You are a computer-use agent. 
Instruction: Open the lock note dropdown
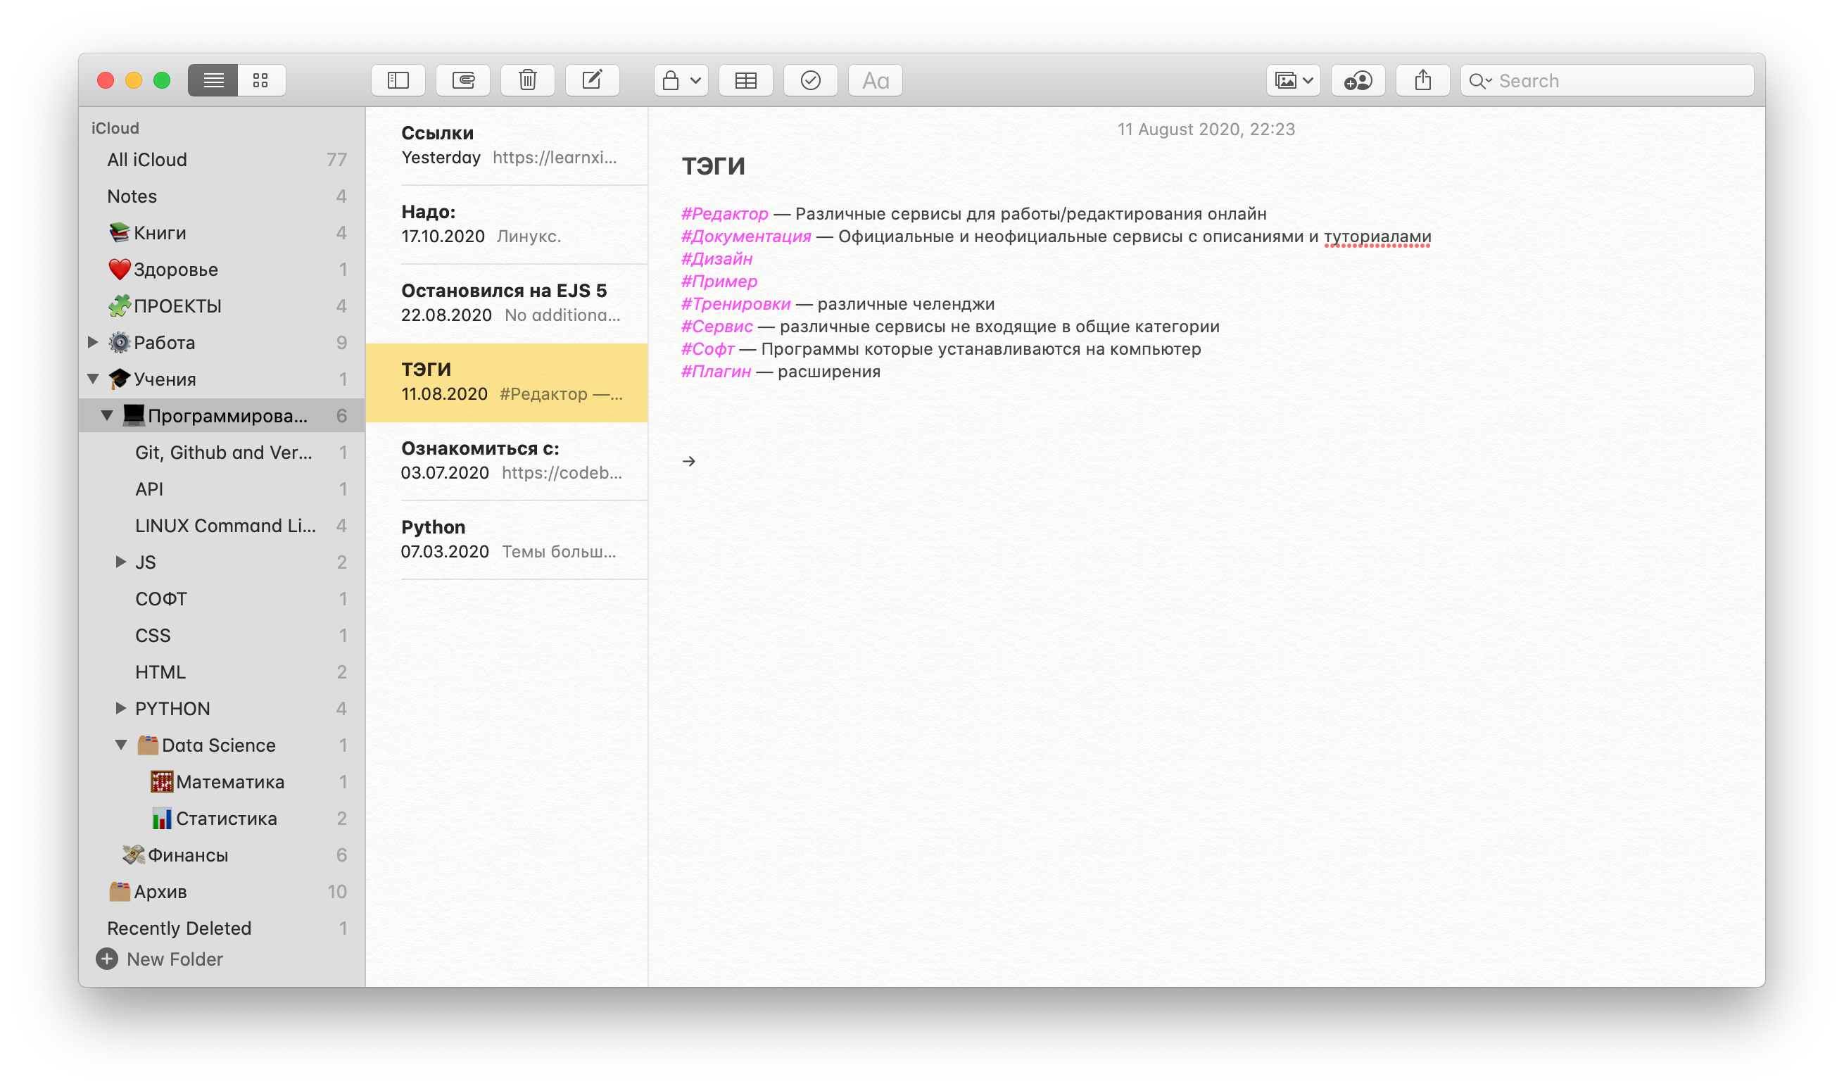(x=681, y=80)
